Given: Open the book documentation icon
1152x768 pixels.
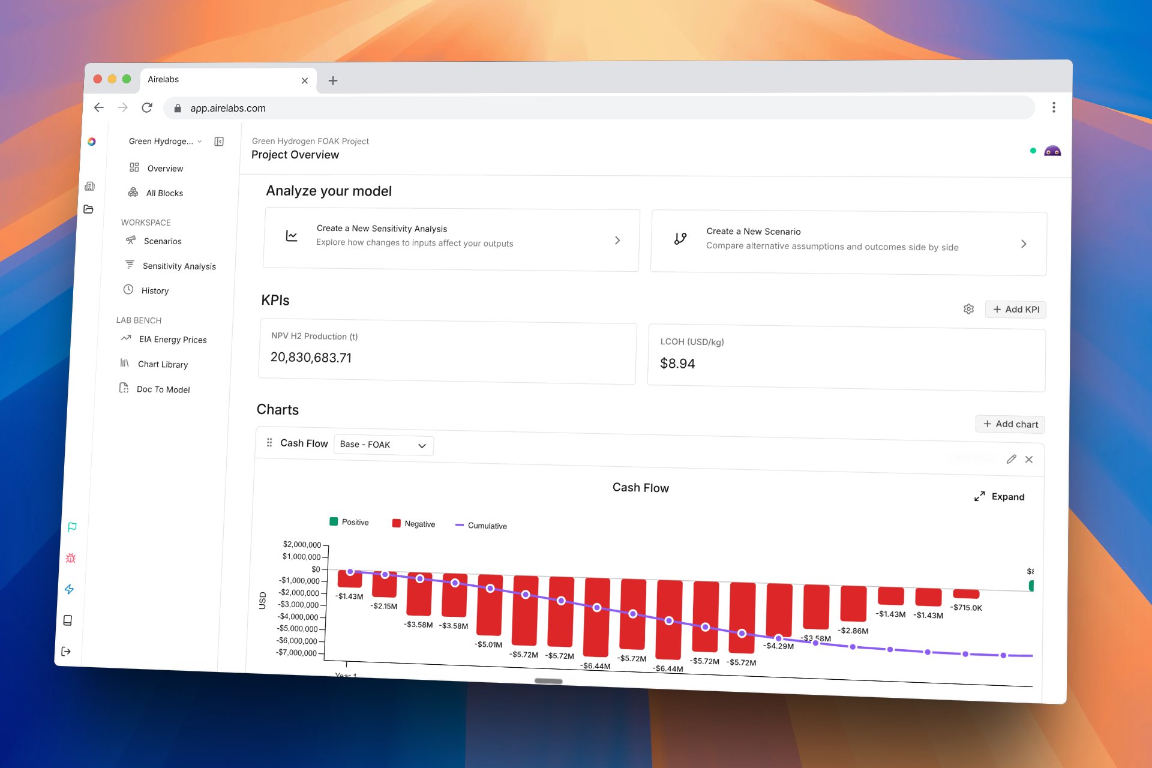Looking at the screenshot, I should [x=68, y=620].
